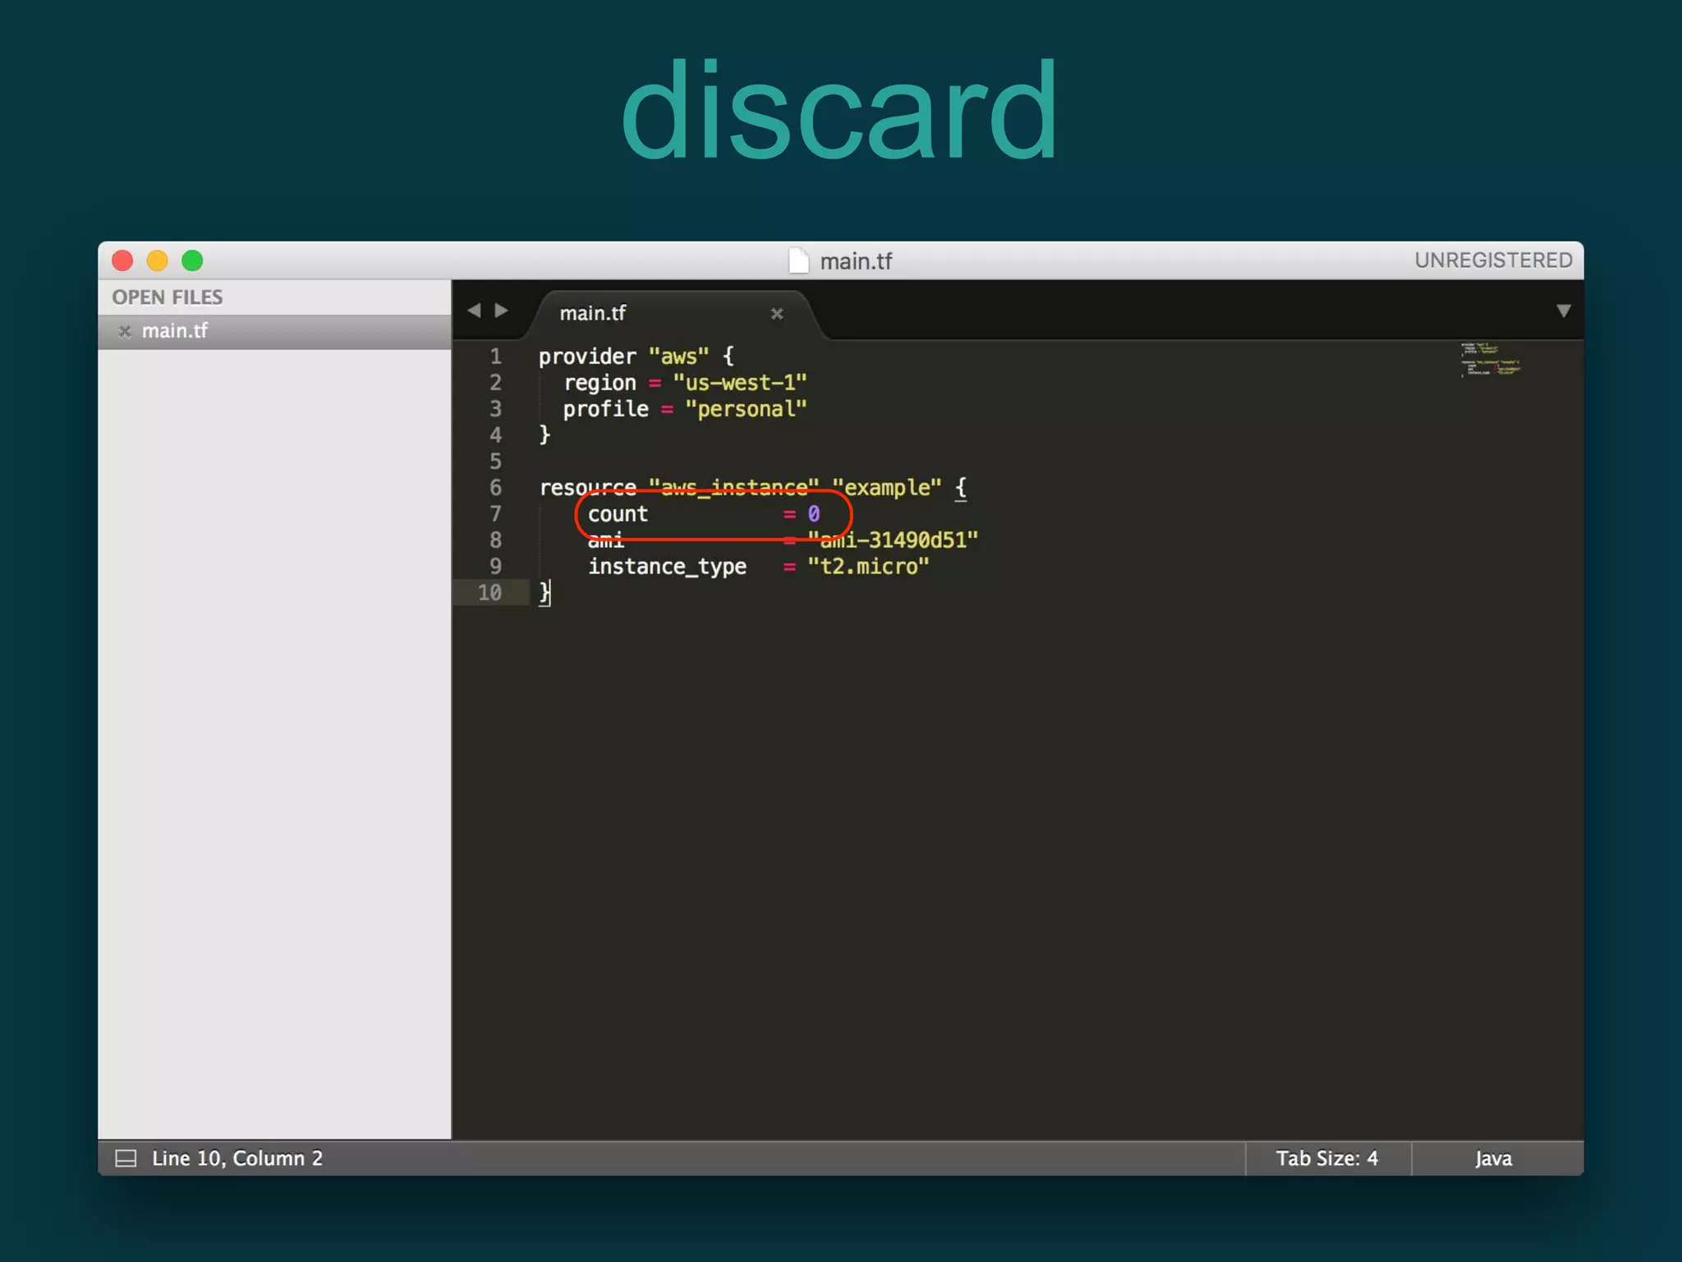This screenshot has width=1682, height=1262.
Task: Click the OPEN FILES sidebar heading
Action: coord(168,297)
